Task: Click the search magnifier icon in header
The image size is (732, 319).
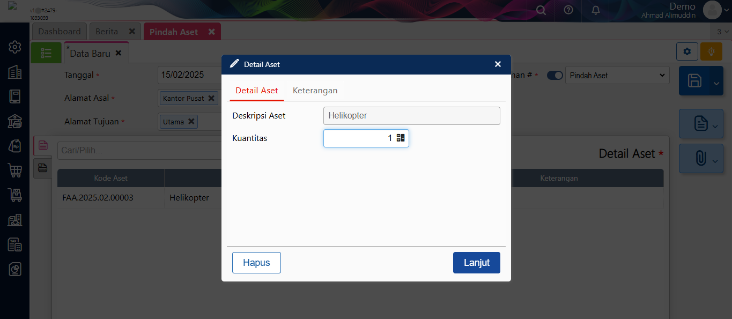Action: point(541,10)
